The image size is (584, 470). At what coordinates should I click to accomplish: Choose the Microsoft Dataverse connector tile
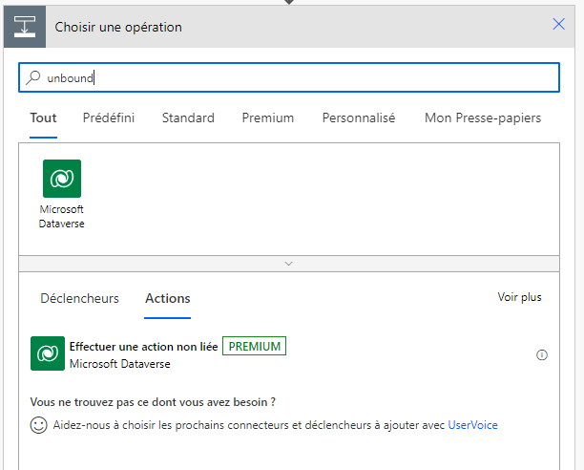coord(62,194)
